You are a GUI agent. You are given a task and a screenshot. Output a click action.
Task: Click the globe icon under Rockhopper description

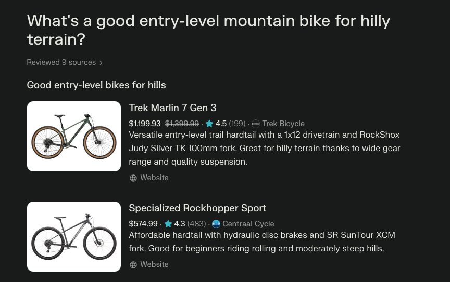[133, 265]
